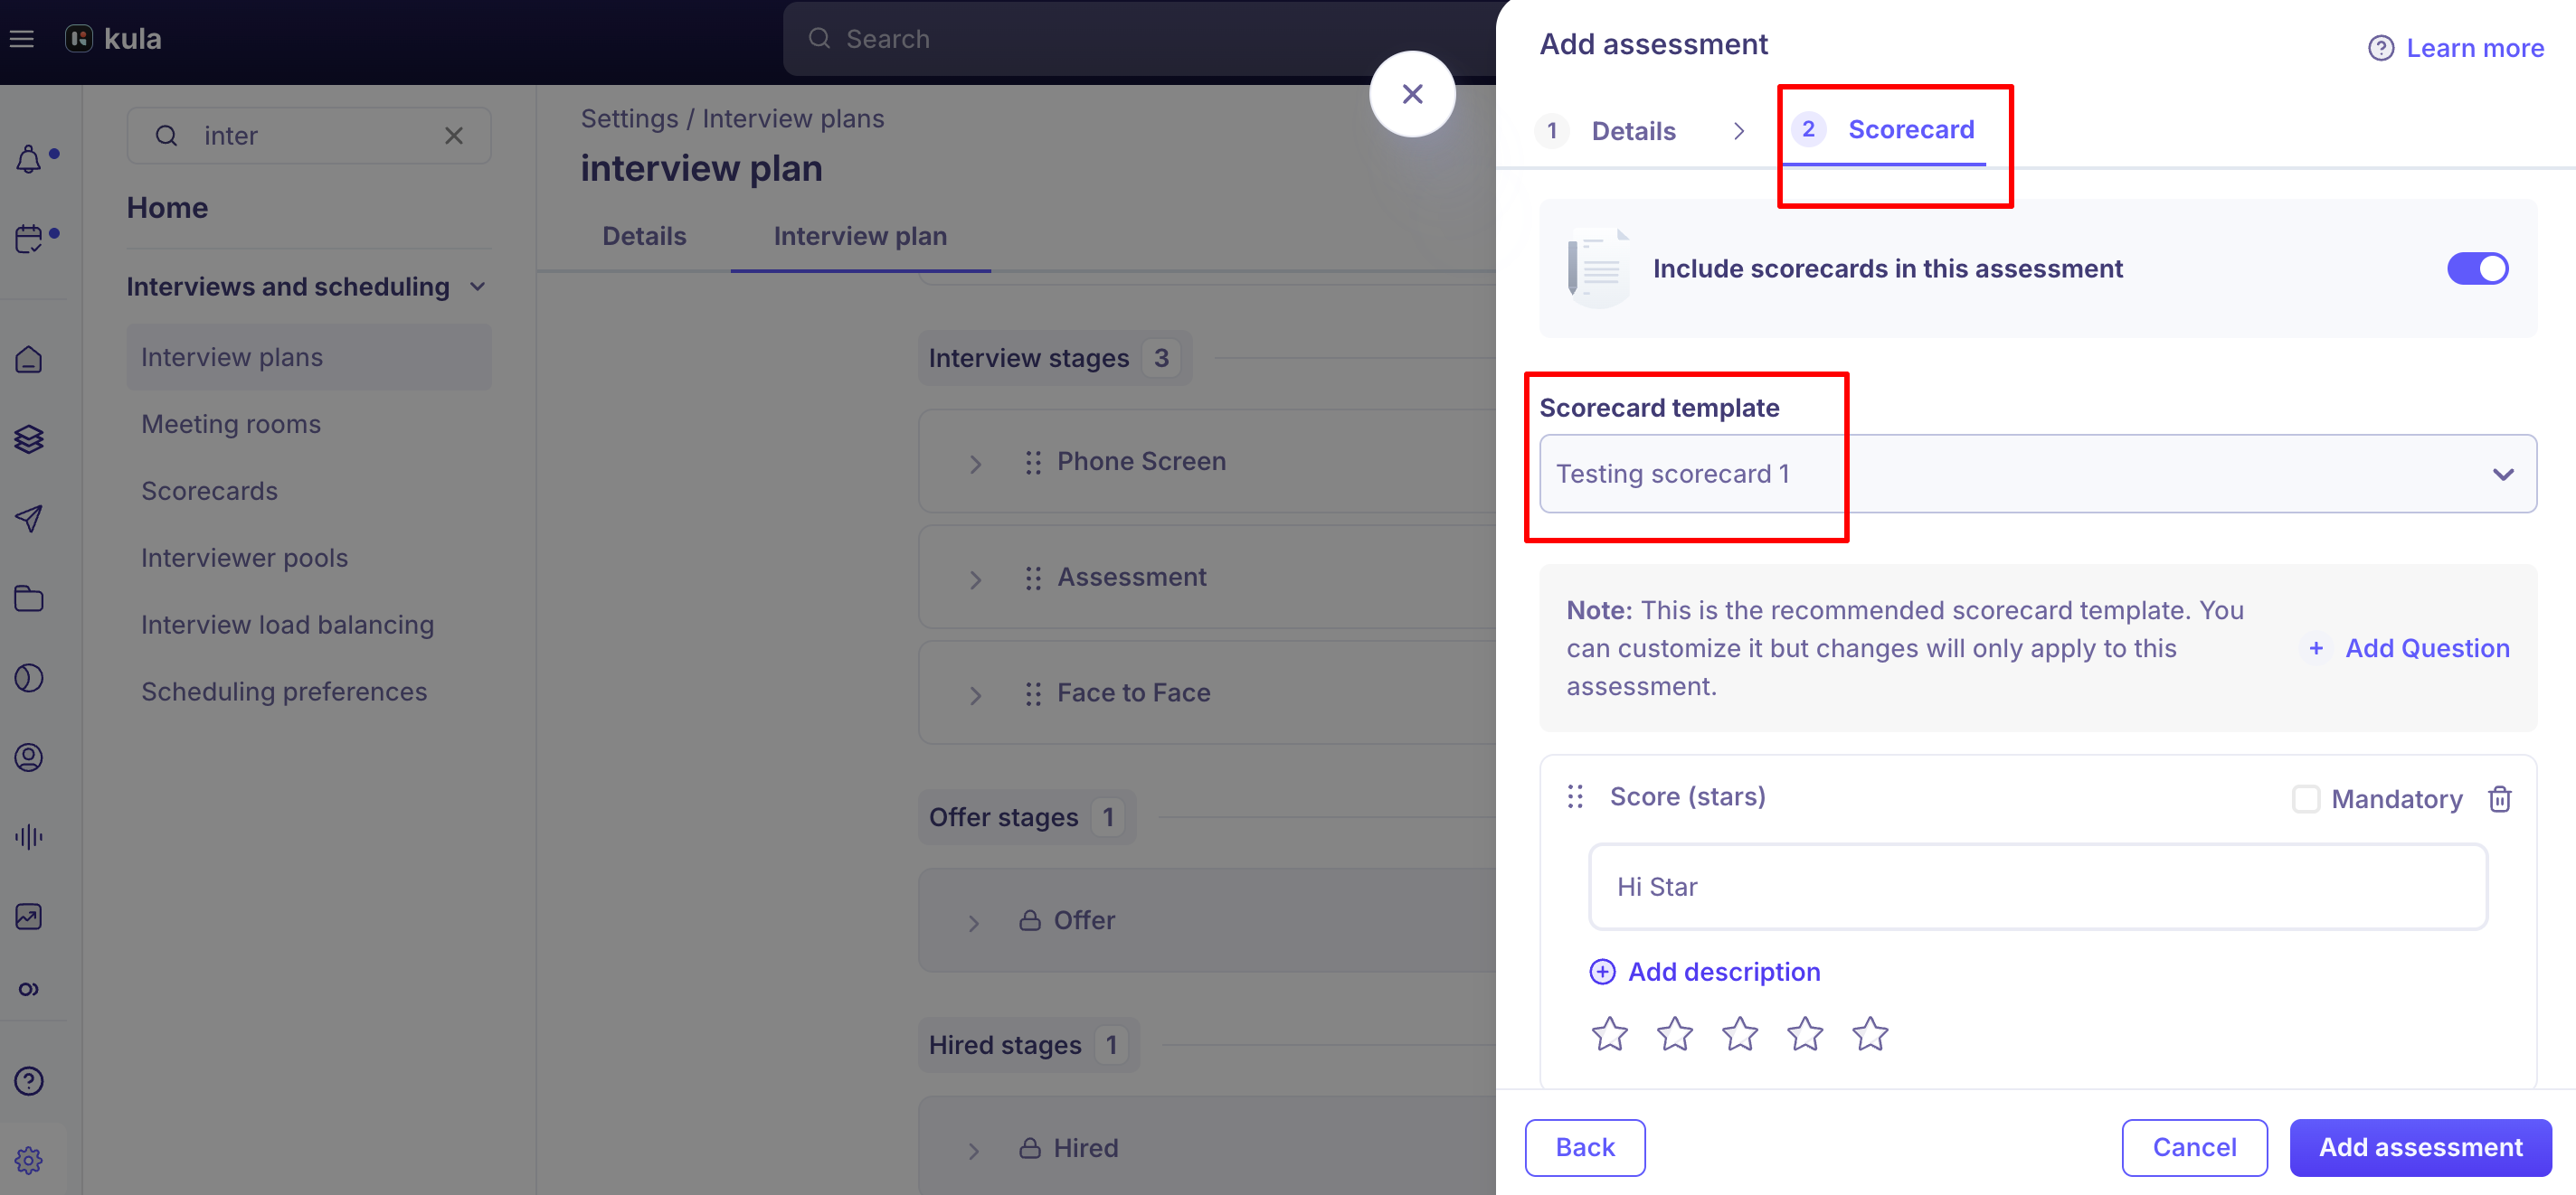The height and width of the screenshot is (1195, 2576).
Task: Clear the 'inter' search text with X icon
Action: tap(454, 135)
